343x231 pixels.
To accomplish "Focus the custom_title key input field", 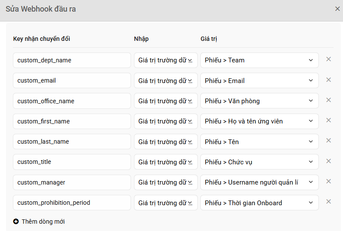I will [x=72, y=162].
